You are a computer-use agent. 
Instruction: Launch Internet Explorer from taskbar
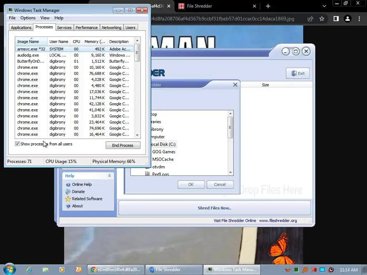click(x=29, y=270)
